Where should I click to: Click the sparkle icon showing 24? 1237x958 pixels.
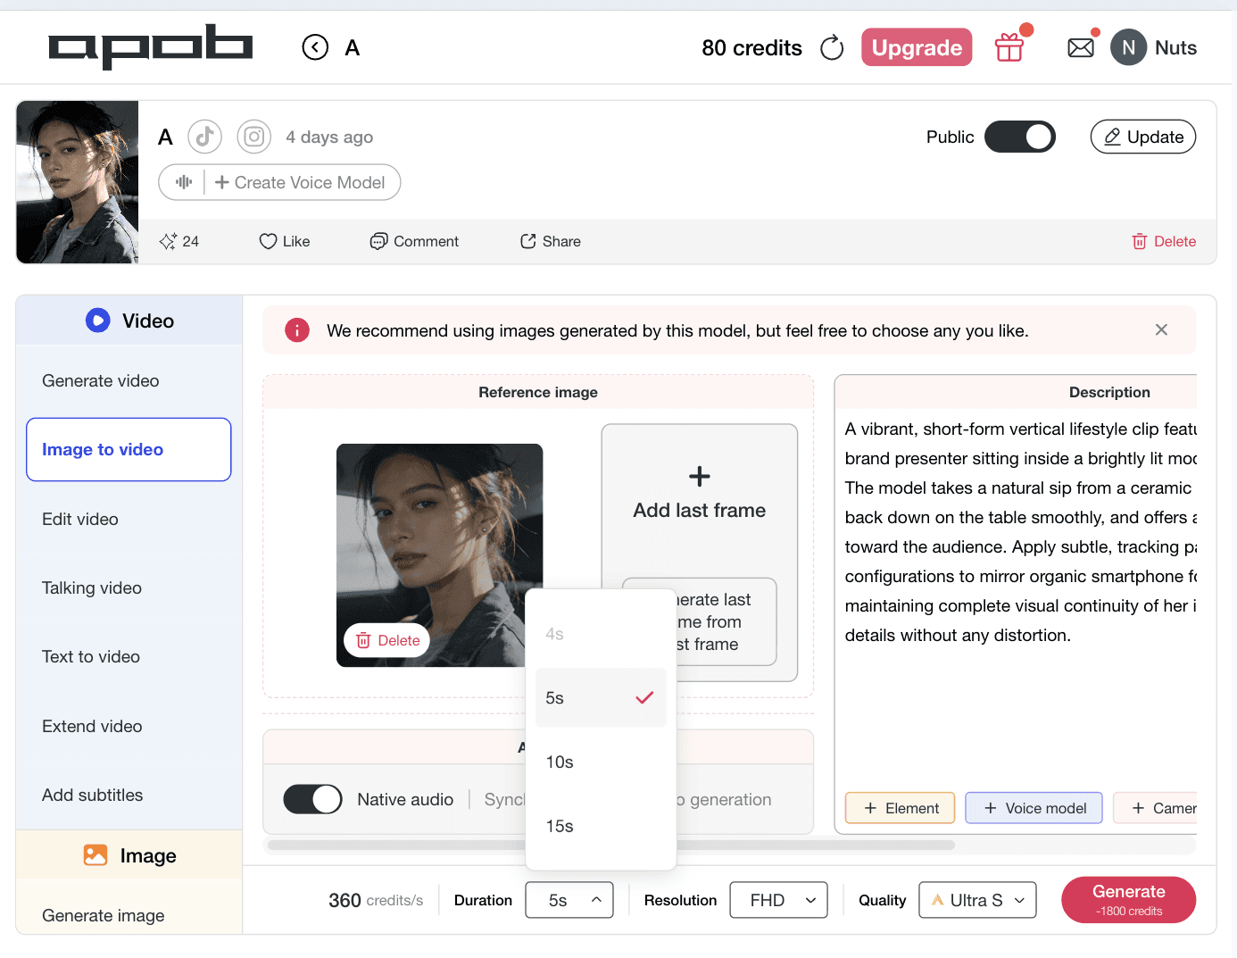click(x=168, y=241)
